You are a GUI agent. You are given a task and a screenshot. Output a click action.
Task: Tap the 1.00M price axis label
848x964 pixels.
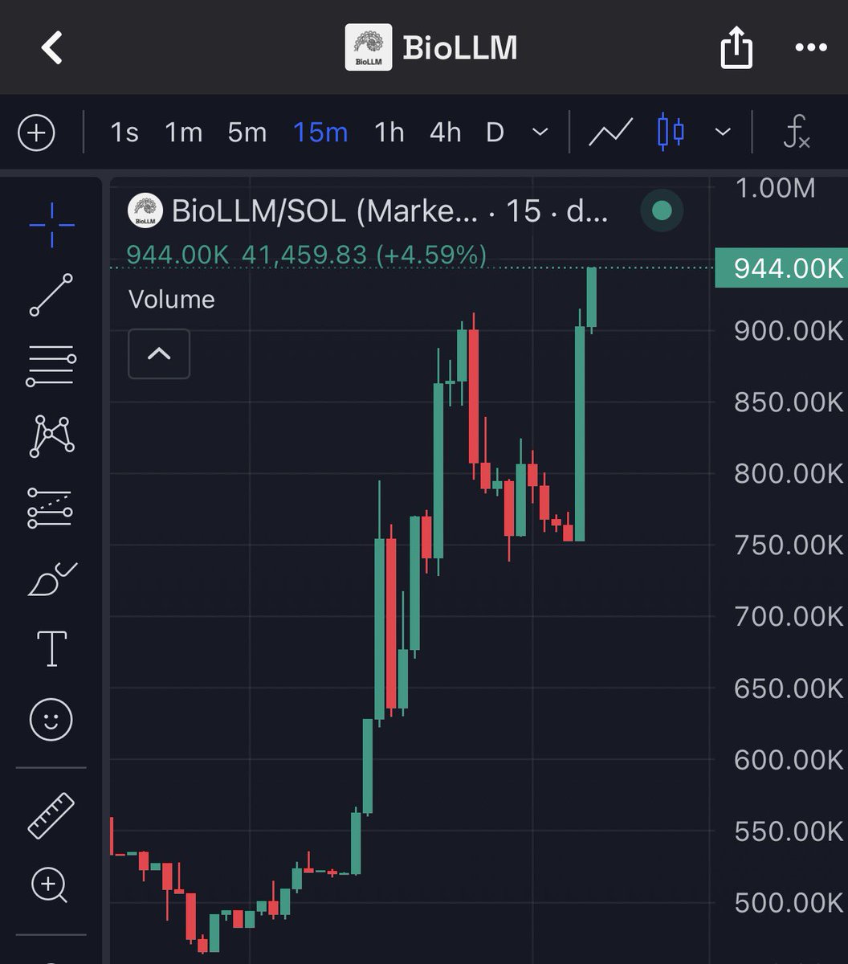click(x=775, y=189)
